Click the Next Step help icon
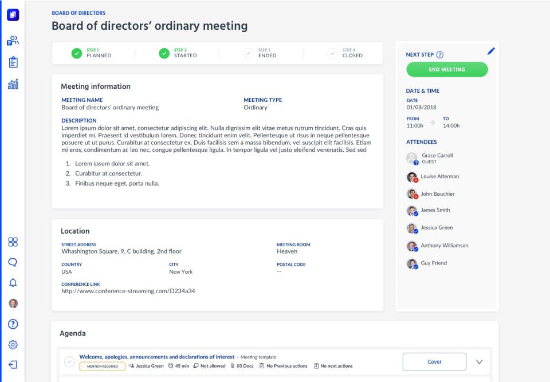The image size is (550, 382). [440, 55]
